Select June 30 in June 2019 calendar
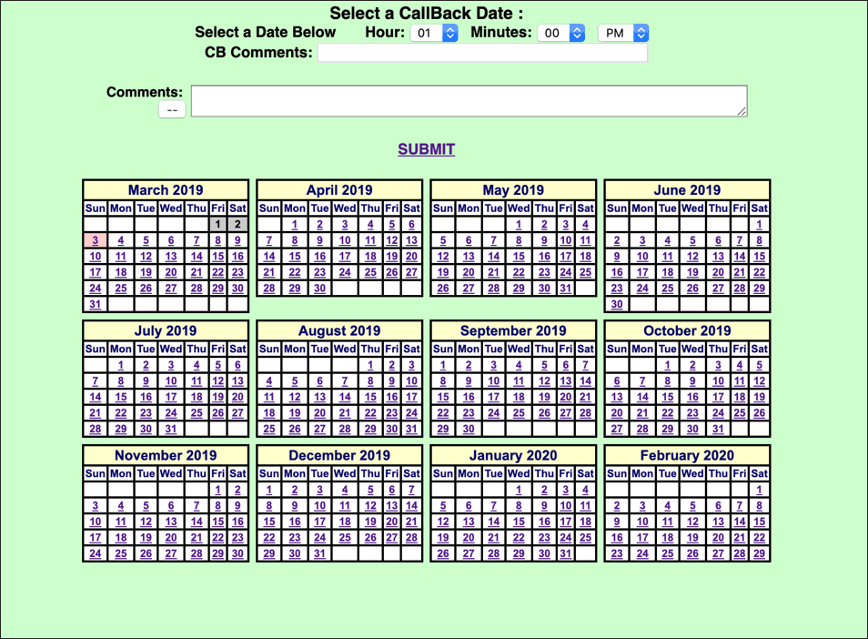This screenshot has height=639, width=868. click(x=617, y=305)
